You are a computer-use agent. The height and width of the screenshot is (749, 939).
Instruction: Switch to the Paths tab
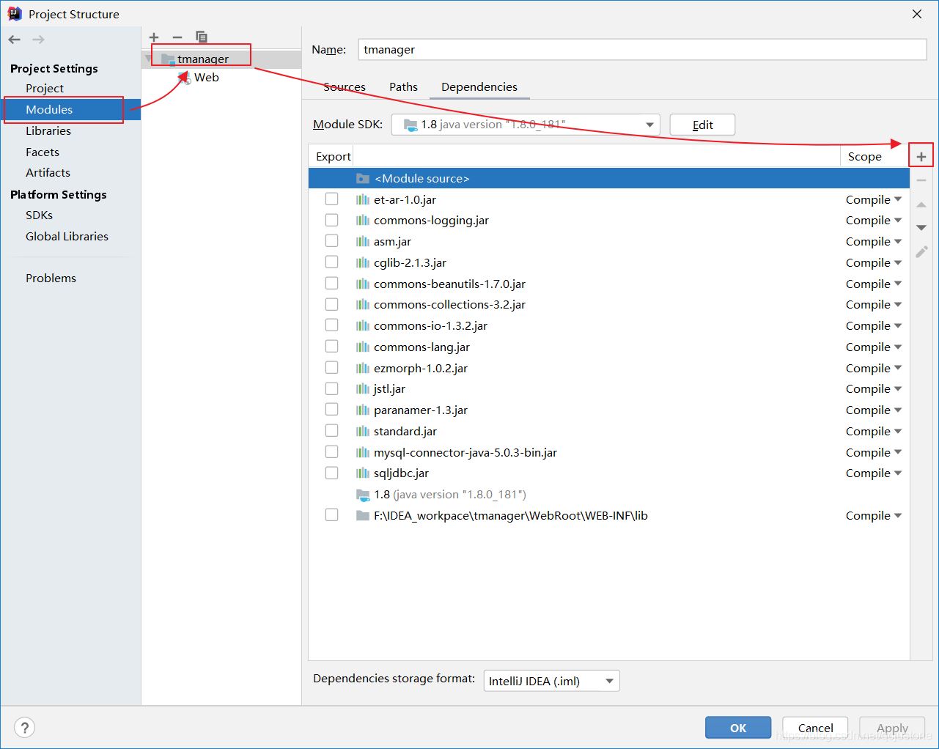[x=403, y=86]
